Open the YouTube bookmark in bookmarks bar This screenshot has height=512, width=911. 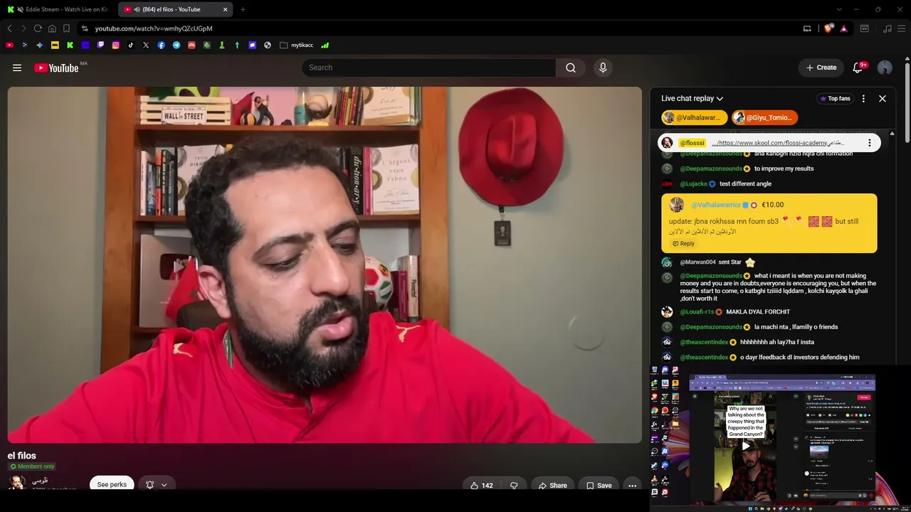(9, 45)
